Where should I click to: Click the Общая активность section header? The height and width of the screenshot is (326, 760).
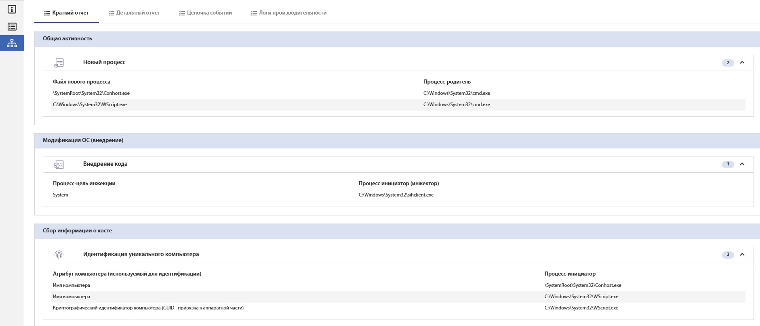[x=67, y=39]
